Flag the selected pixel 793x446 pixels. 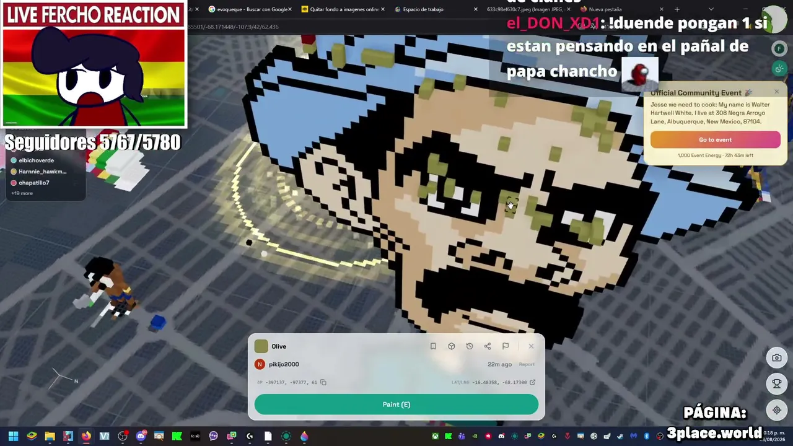(x=506, y=346)
